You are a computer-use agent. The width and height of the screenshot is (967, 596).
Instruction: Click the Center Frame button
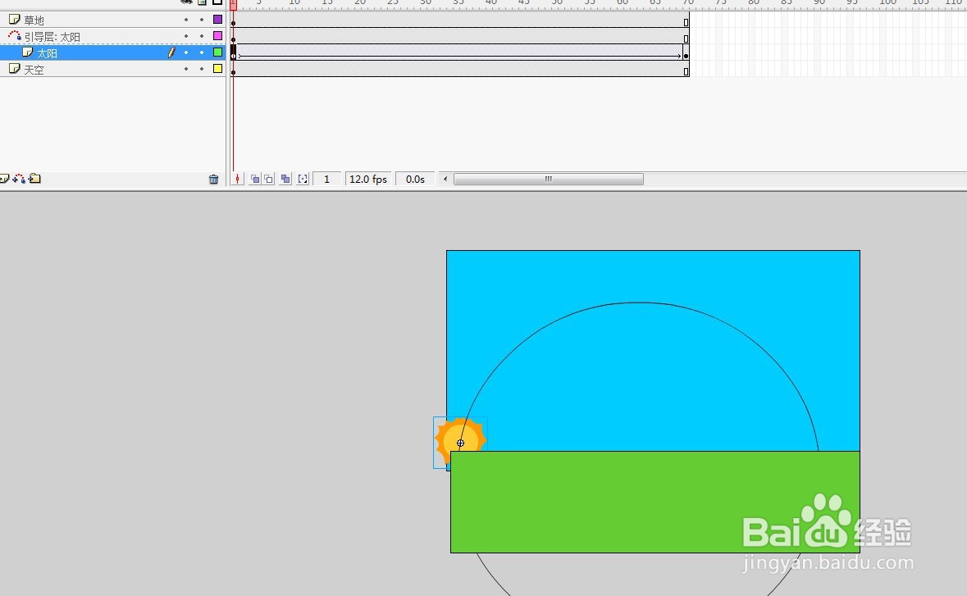pyautogui.click(x=237, y=179)
